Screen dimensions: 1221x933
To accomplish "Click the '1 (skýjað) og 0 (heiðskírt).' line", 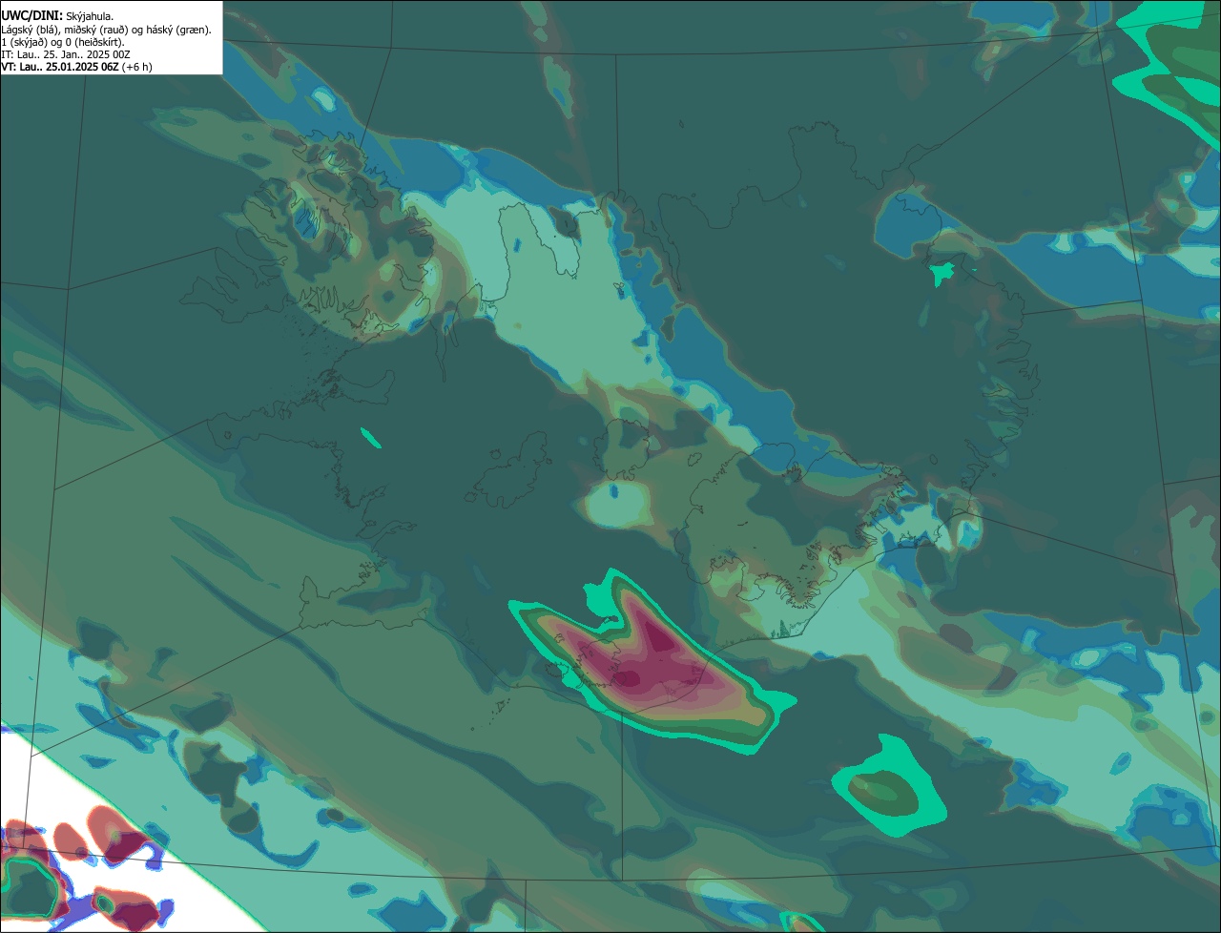I will [63, 42].
